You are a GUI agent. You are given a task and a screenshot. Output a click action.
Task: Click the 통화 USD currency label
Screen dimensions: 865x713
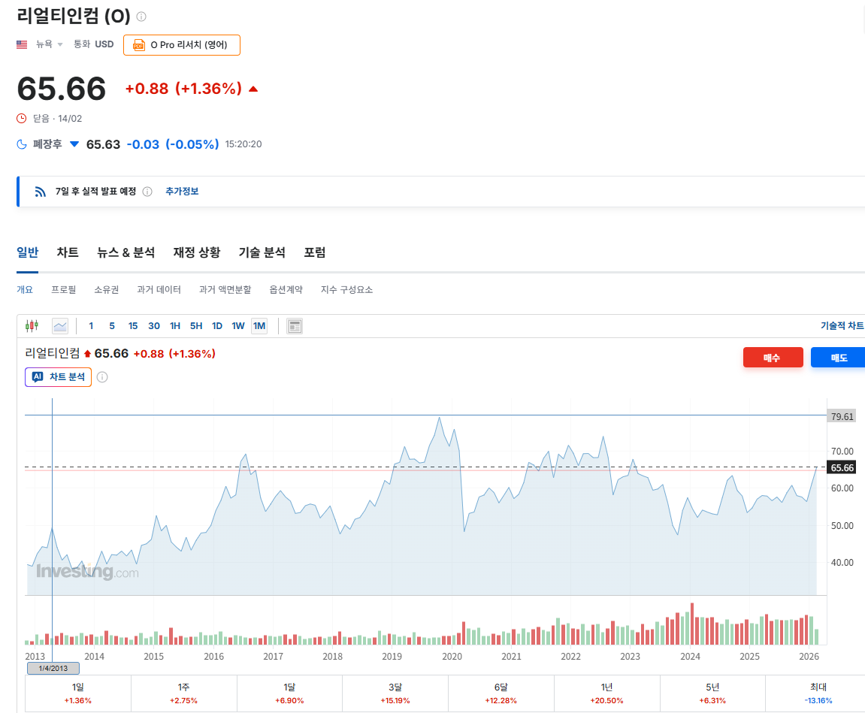pos(94,44)
